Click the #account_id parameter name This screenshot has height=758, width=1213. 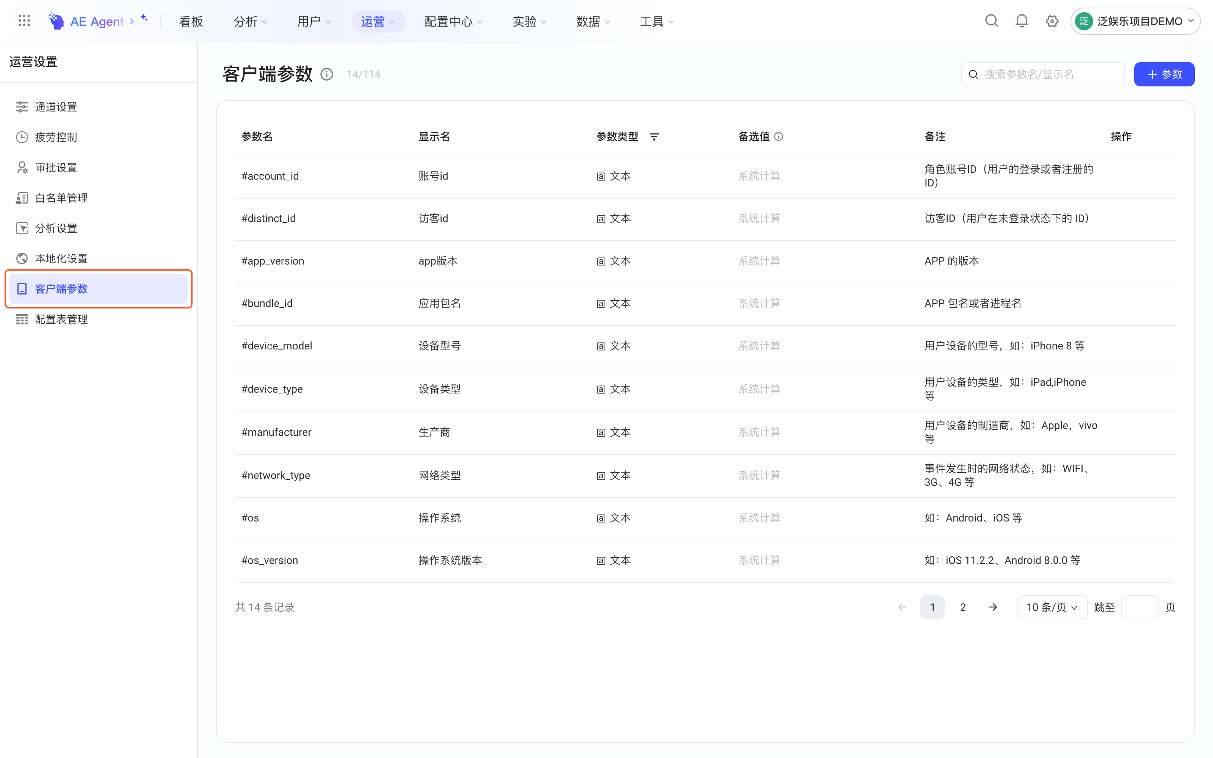[270, 176]
